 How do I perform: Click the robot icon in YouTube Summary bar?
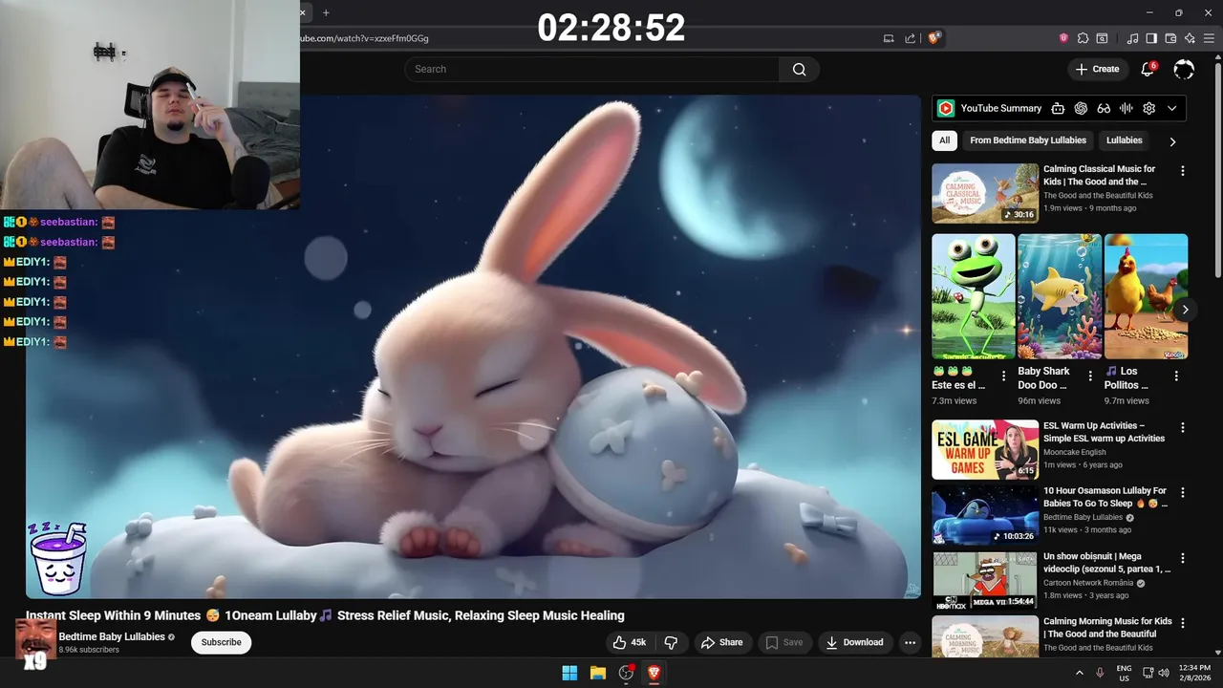(x=1058, y=108)
